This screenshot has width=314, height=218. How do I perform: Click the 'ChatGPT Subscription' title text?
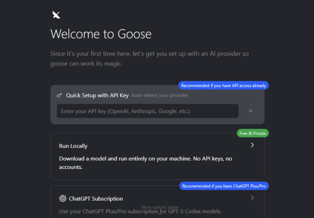click(96, 199)
